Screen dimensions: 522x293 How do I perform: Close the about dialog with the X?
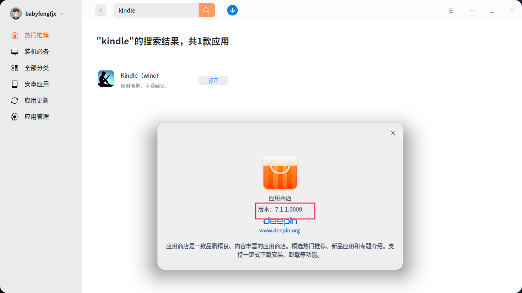click(393, 133)
